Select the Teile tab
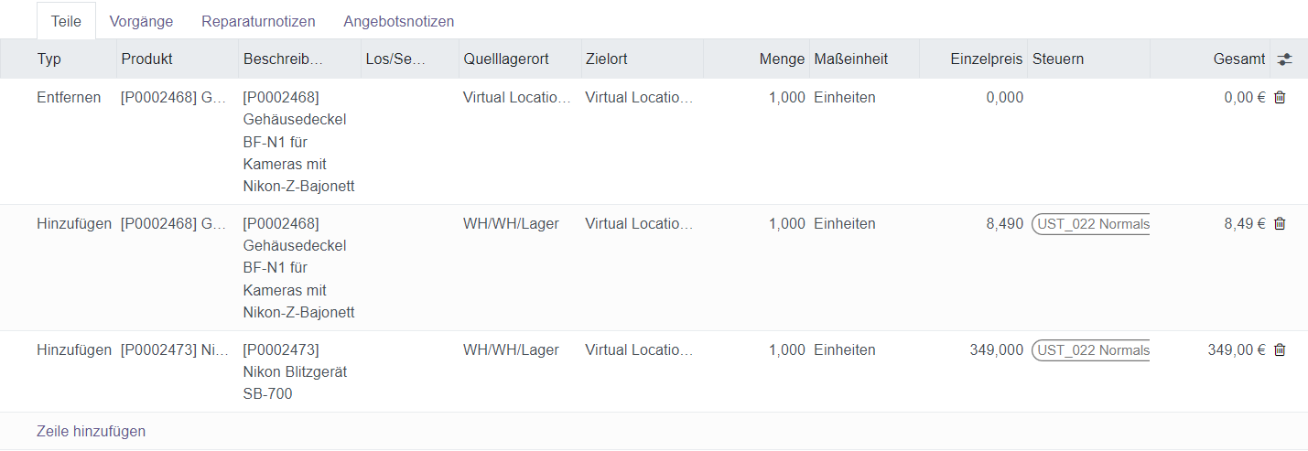 point(66,21)
